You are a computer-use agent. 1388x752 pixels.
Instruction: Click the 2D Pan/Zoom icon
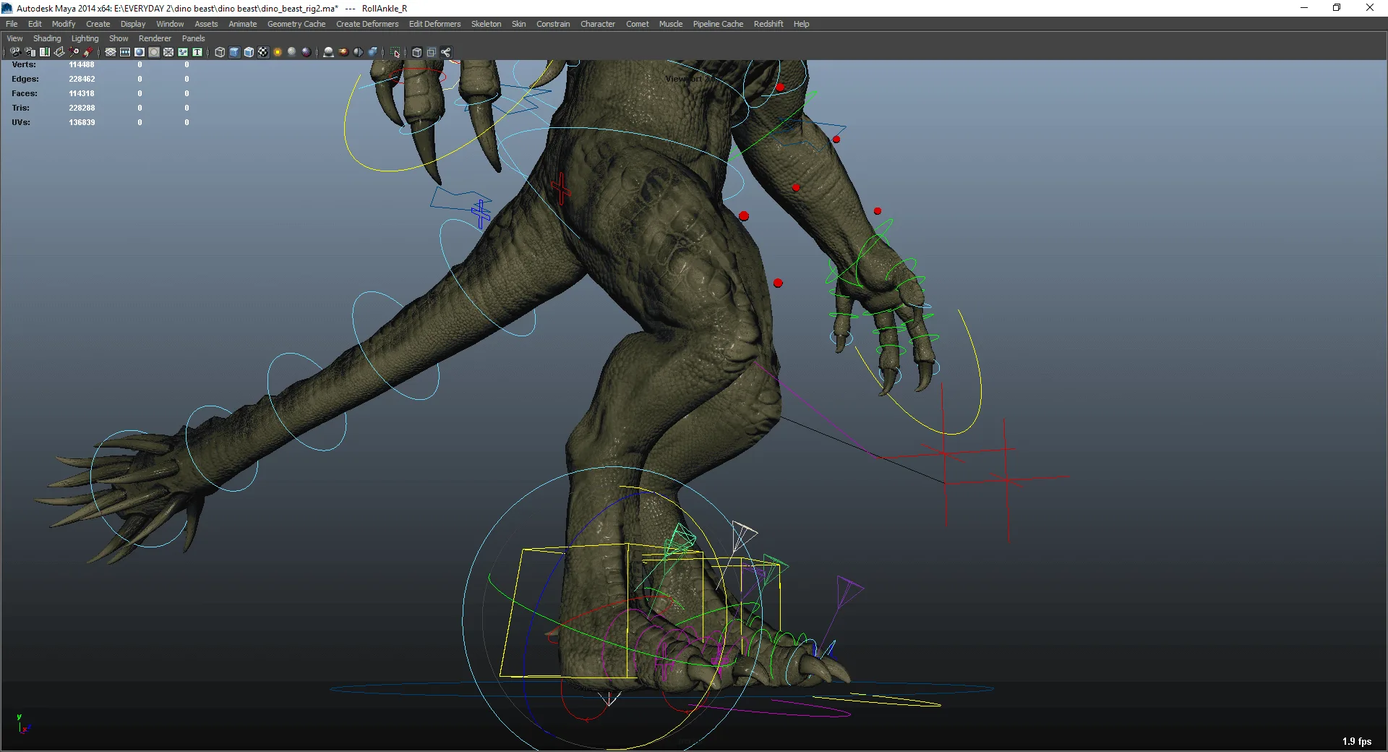pos(74,52)
